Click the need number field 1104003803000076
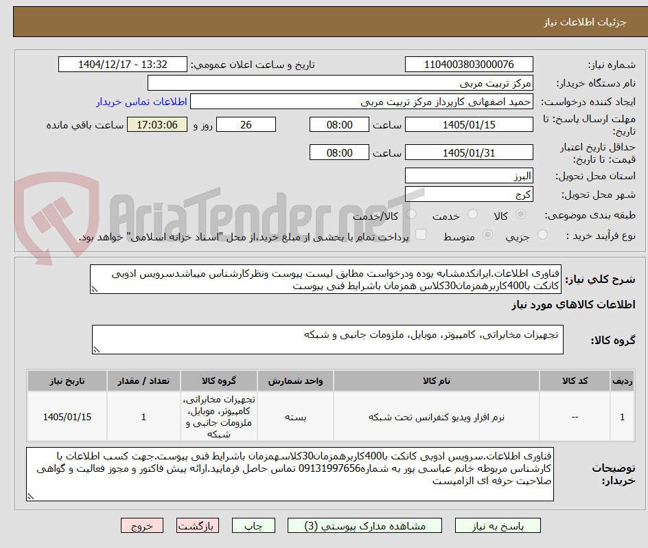648x548 pixels. [469, 65]
